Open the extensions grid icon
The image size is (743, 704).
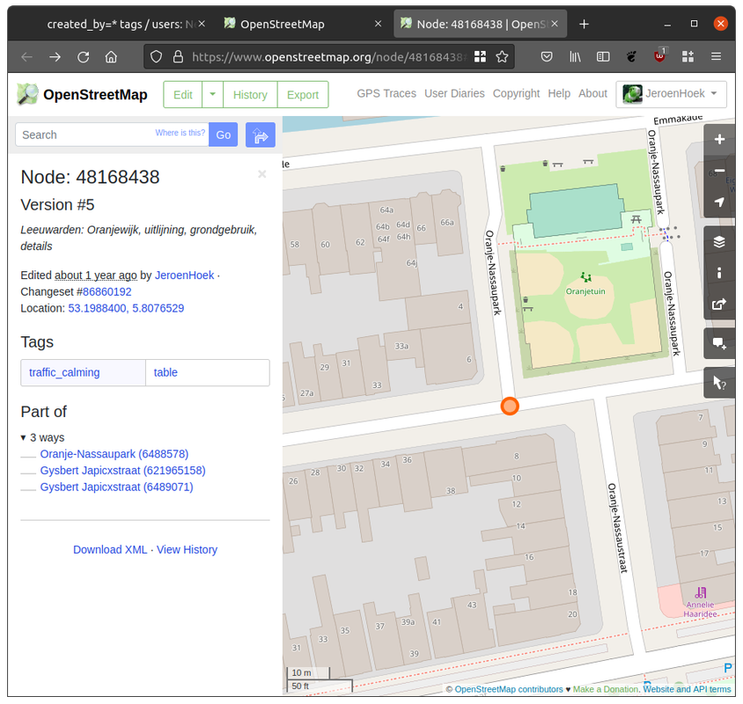point(688,57)
